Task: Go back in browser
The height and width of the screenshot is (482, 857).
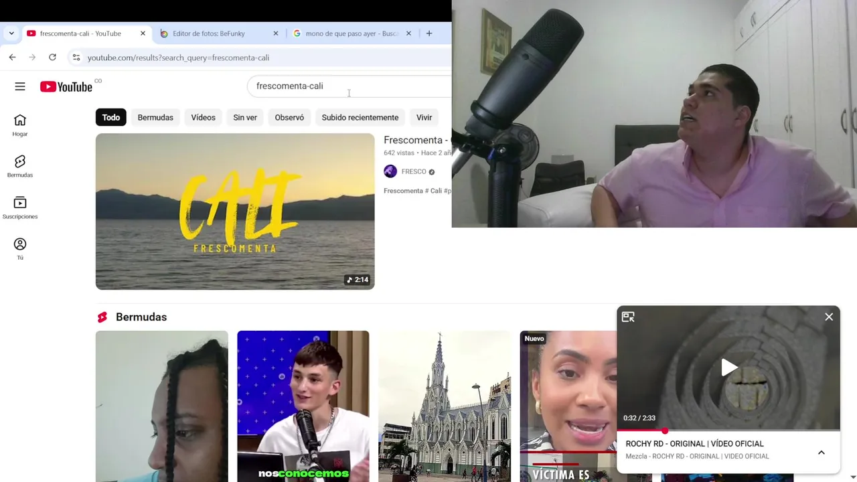Action: (x=13, y=58)
